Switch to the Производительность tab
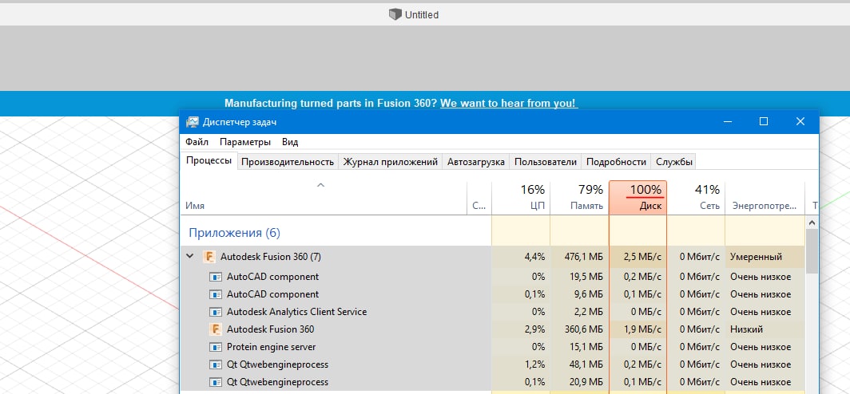Viewport: 850px width, 394px height. tap(288, 162)
